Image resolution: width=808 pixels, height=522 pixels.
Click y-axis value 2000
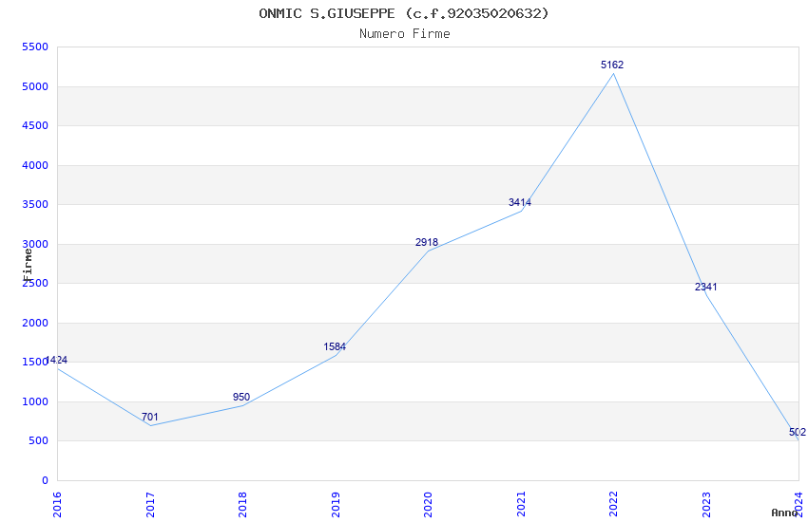point(35,323)
